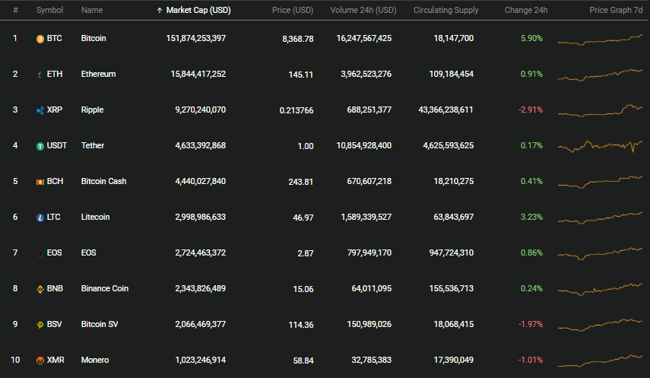The height and width of the screenshot is (378, 650).
Task: View Tether 7-day price graph
Action: click(601, 146)
